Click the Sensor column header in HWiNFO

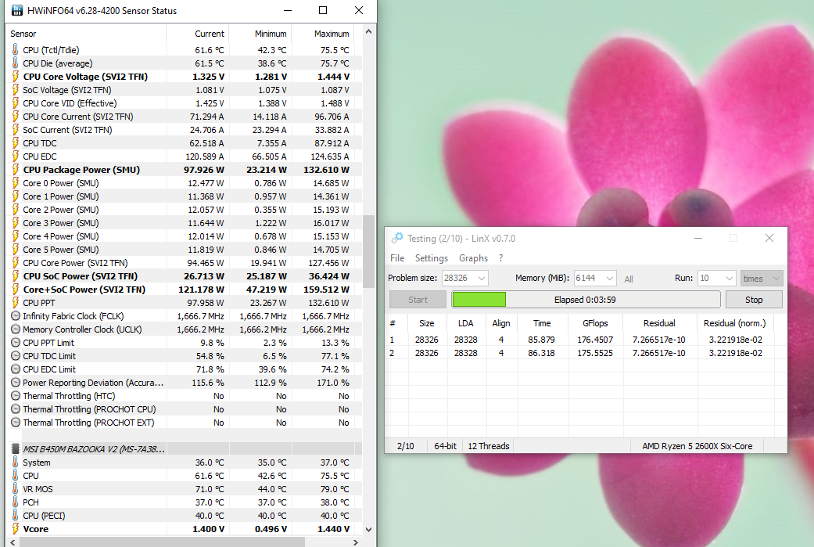coord(88,34)
